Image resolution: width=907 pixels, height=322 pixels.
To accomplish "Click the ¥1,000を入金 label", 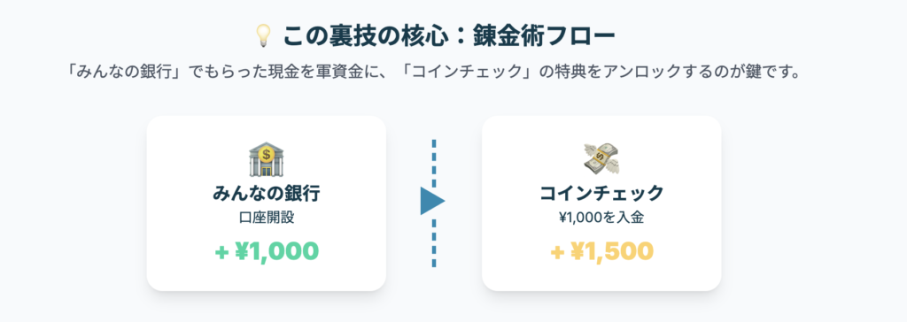I will coord(601,218).
